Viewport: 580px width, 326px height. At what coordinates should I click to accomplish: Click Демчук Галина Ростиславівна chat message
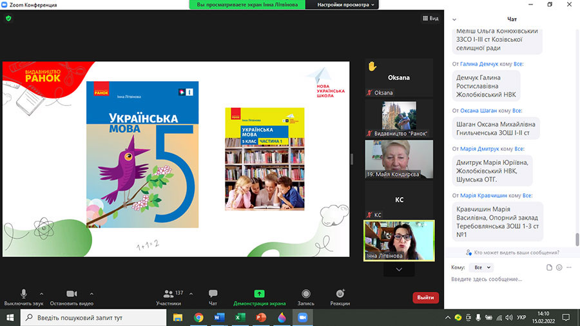(486, 86)
